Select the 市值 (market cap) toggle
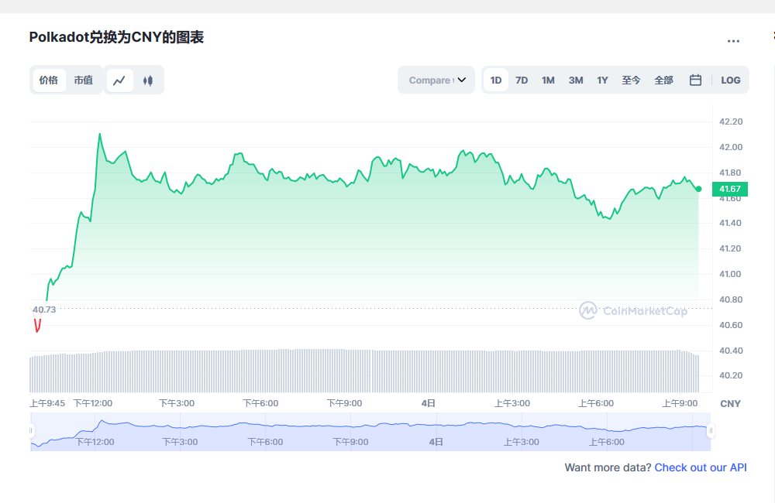 point(84,80)
